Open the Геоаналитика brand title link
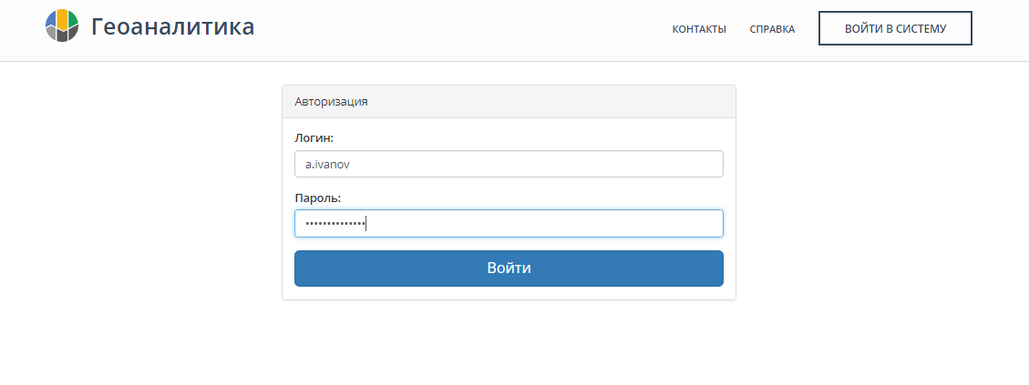This screenshot has width=1029, height=385. point(172,27)
